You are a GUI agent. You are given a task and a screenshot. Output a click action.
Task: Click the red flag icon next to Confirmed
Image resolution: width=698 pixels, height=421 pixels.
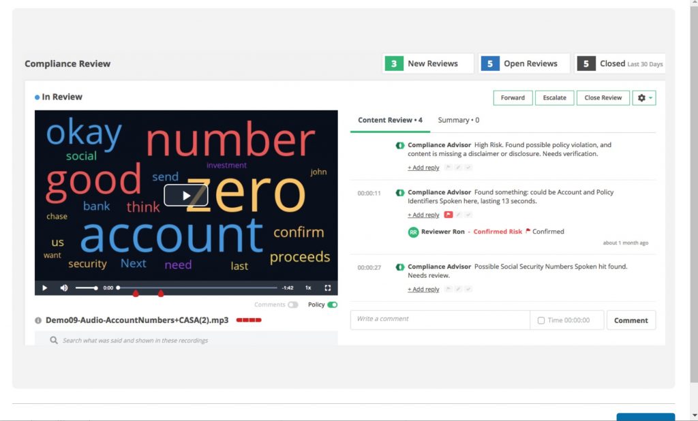[x=528, y=231]
